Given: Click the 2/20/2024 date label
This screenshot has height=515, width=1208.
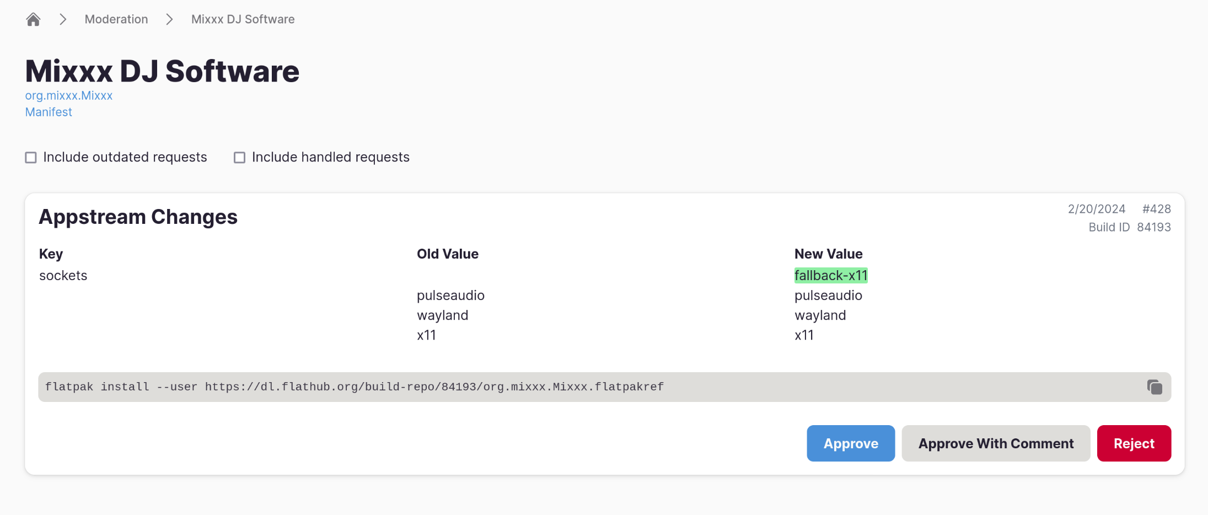Looking at the screenshot, I should coord(1096,208).
